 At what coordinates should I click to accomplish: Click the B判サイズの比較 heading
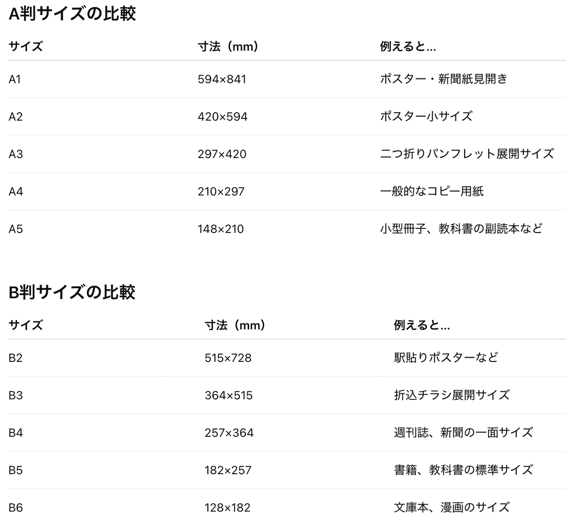[72, 293]
